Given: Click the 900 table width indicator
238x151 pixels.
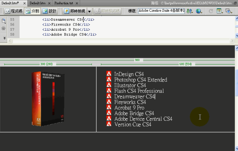Looking at the screenshot, I should (137, 60).
